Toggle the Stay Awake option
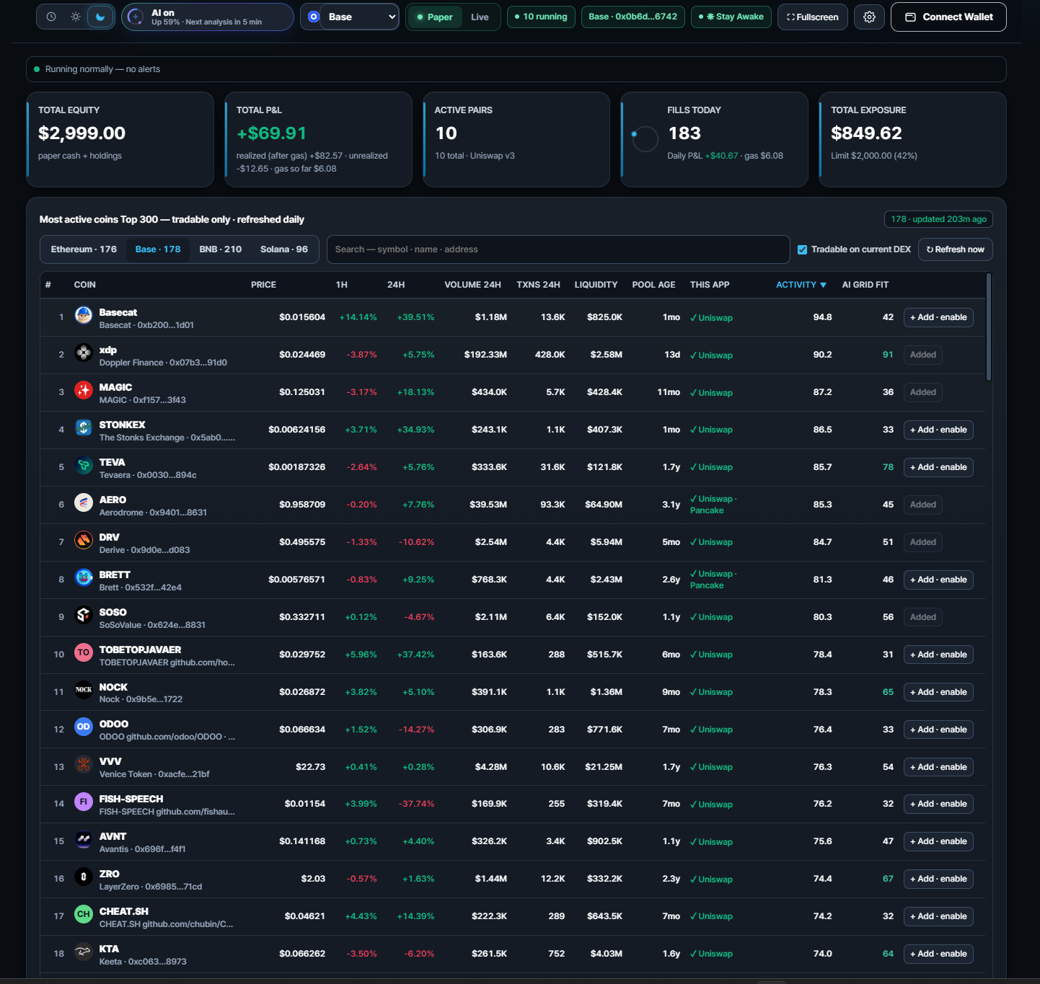This screenshot has width=1040, height=984. click(x=731, y=17)
